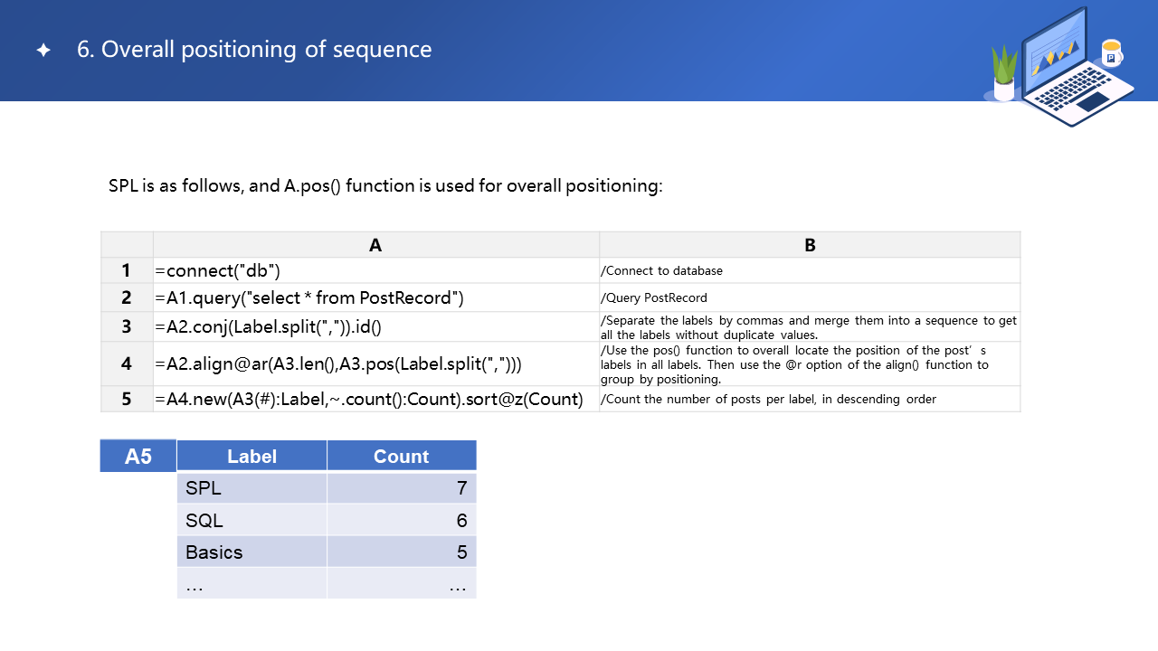Click the Count column header in the result table
The height and width of the screenshot is (651, 1158).
coord(401,457)
